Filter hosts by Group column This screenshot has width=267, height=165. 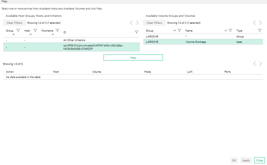pyautogui.click(x=18, y=30)
